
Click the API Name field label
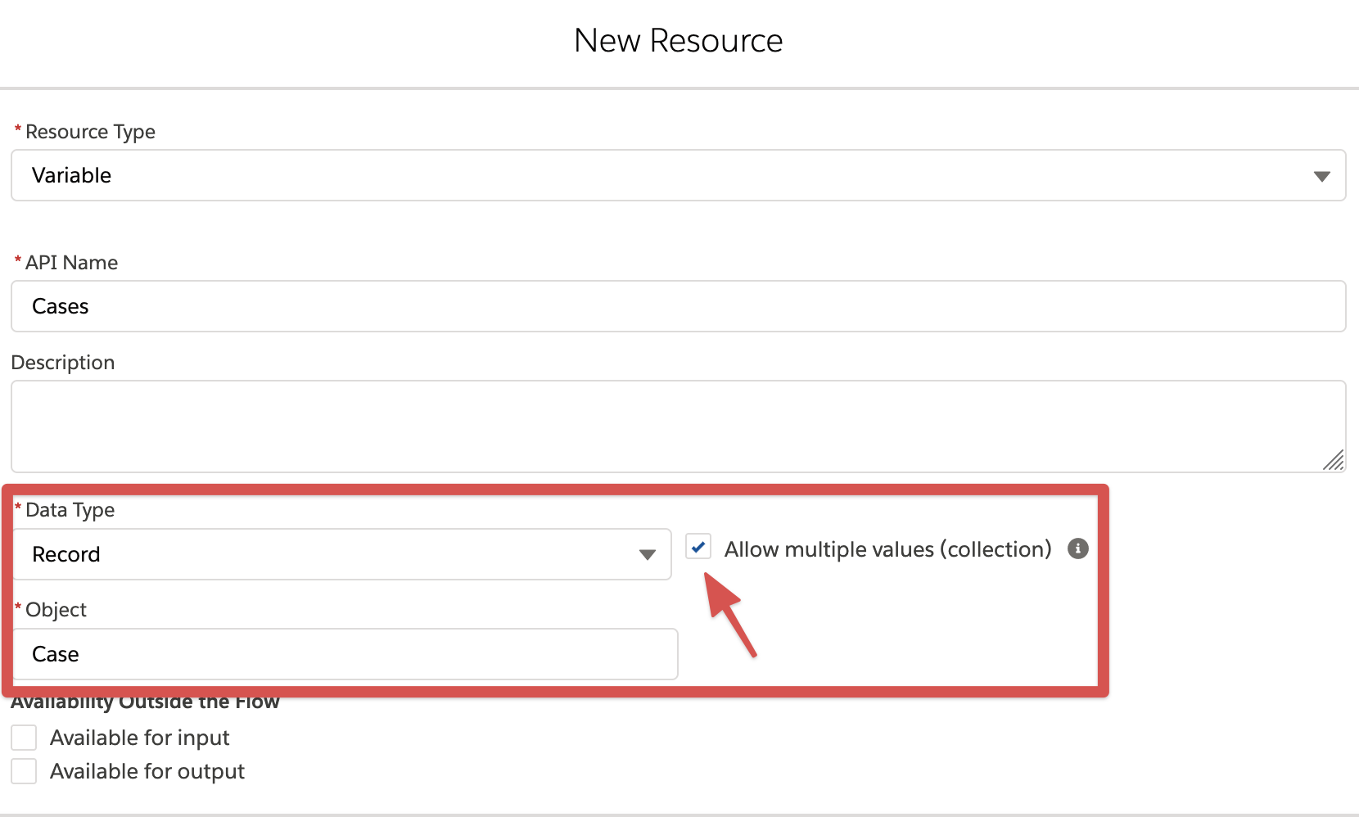coord(71,263)
